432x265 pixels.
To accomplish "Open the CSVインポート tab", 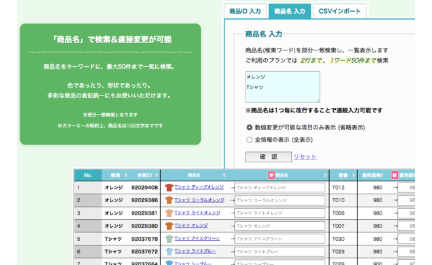I will (340, 11).
